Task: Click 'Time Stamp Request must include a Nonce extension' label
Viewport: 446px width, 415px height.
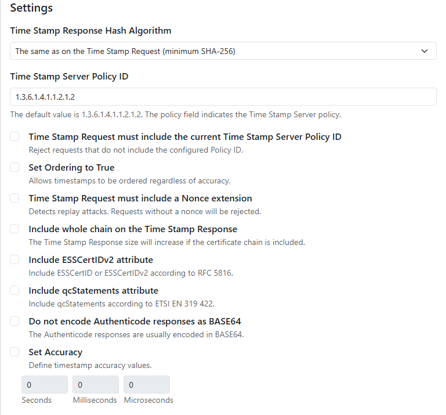Action: 140,199
